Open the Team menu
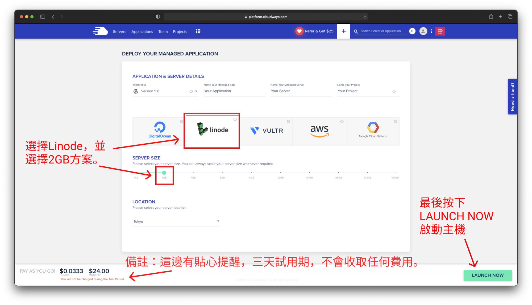This screenshot has height=305, width=532. pos(163,32)
